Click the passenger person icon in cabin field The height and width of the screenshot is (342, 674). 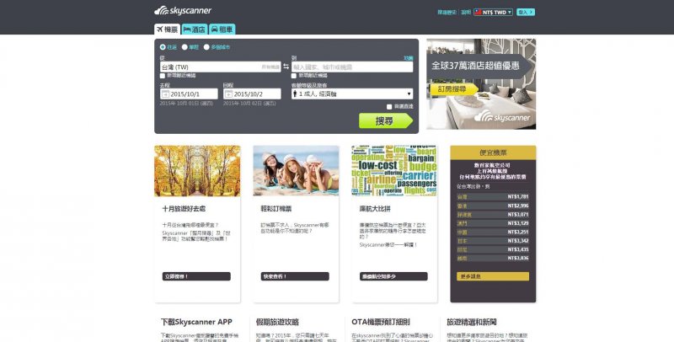point(295,94)
